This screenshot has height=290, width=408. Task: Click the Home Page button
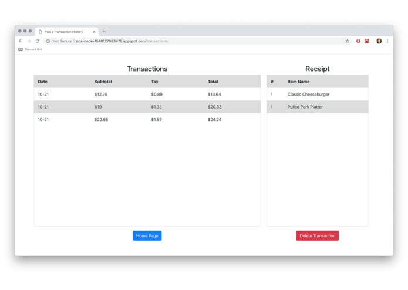(147, 235)
